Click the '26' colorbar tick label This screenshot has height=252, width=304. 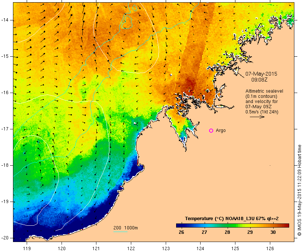point(181,232)
